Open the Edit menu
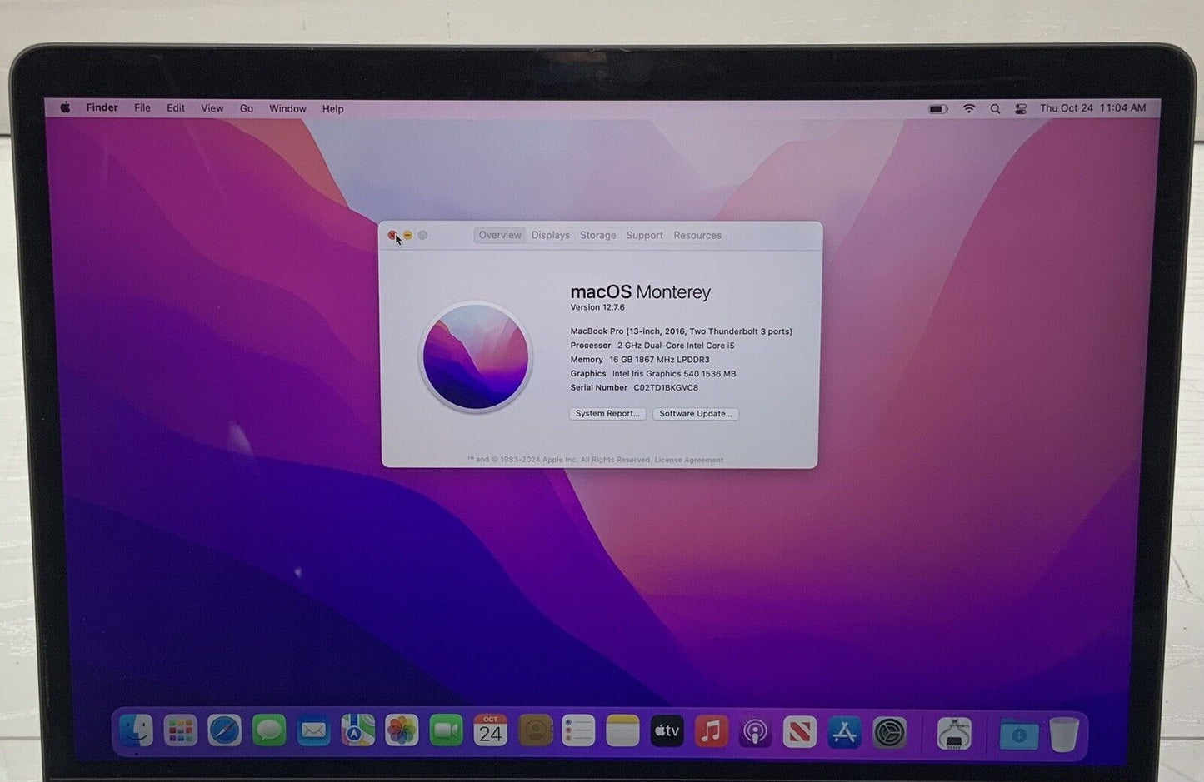Screen dimensions: 1204x782 (176, 108)
